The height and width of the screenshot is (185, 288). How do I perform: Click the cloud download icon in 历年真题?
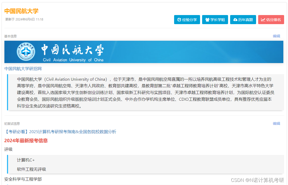[x=235, y=20]
